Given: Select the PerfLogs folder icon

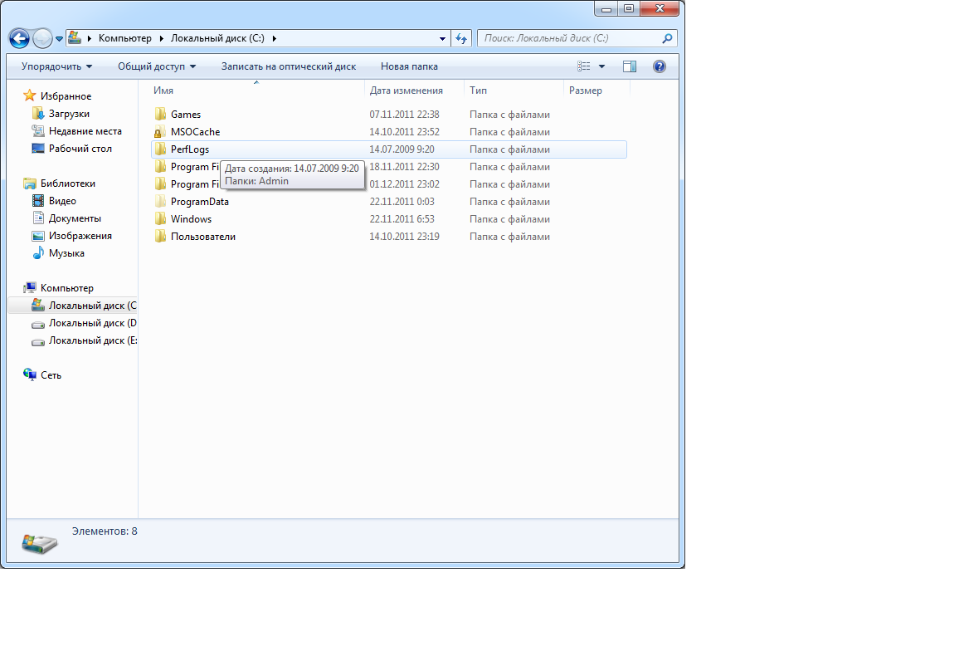Looking at the screenshot, I should pyautogui.click(x=160, y=149).
